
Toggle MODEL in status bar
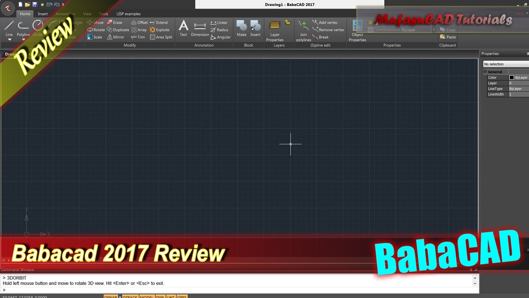(x=146, y=296)
